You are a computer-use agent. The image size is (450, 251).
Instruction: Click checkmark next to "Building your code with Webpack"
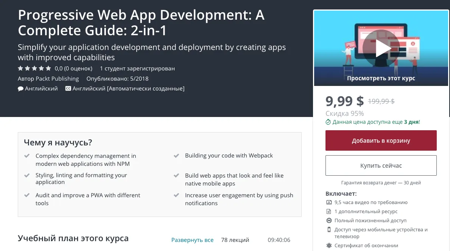pos(176,156)
